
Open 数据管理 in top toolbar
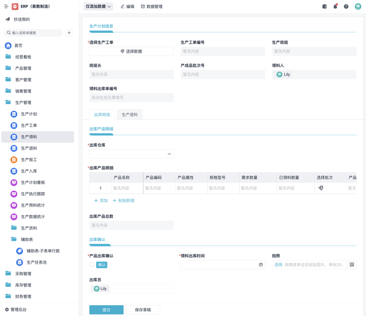click(x=151, y=7)
